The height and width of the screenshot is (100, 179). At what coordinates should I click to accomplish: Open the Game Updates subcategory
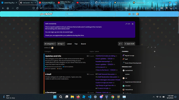point(68,67)
